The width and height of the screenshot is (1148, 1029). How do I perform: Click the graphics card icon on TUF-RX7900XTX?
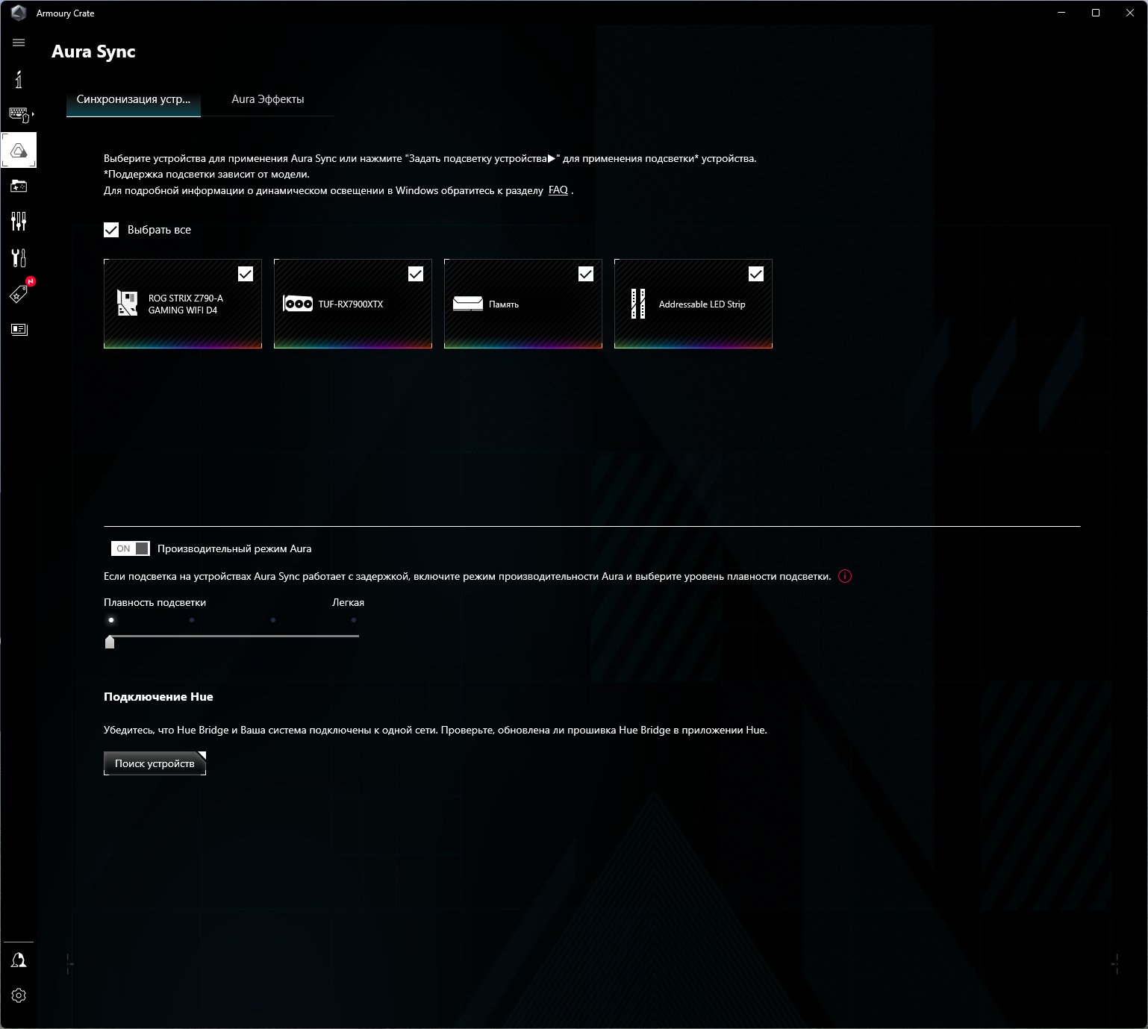click(298, 304)
